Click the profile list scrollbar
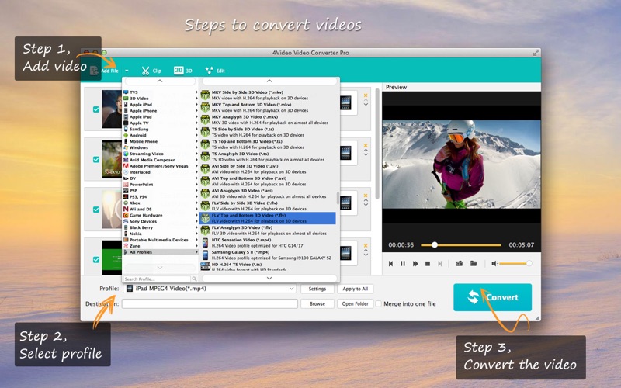 pos(338,198)
